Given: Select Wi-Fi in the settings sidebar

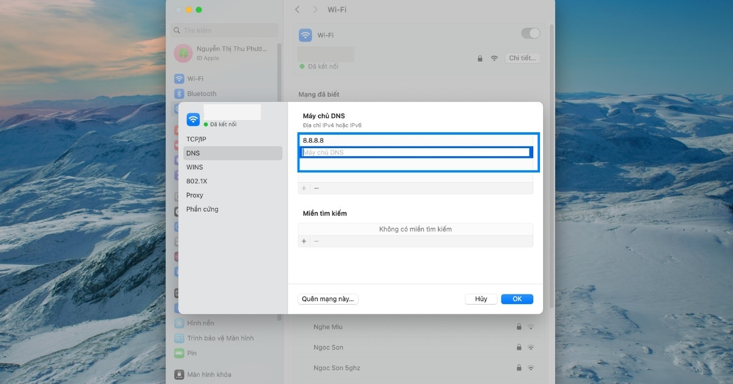Looking at the screenshot, I should [193, 78].
